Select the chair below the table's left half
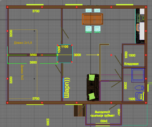Viewport: 152px width, 127px height. [88, 29]
